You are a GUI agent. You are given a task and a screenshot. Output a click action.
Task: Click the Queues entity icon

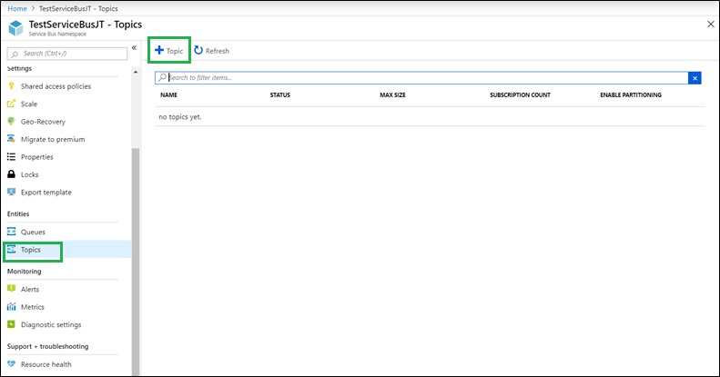tap(12, 232)
